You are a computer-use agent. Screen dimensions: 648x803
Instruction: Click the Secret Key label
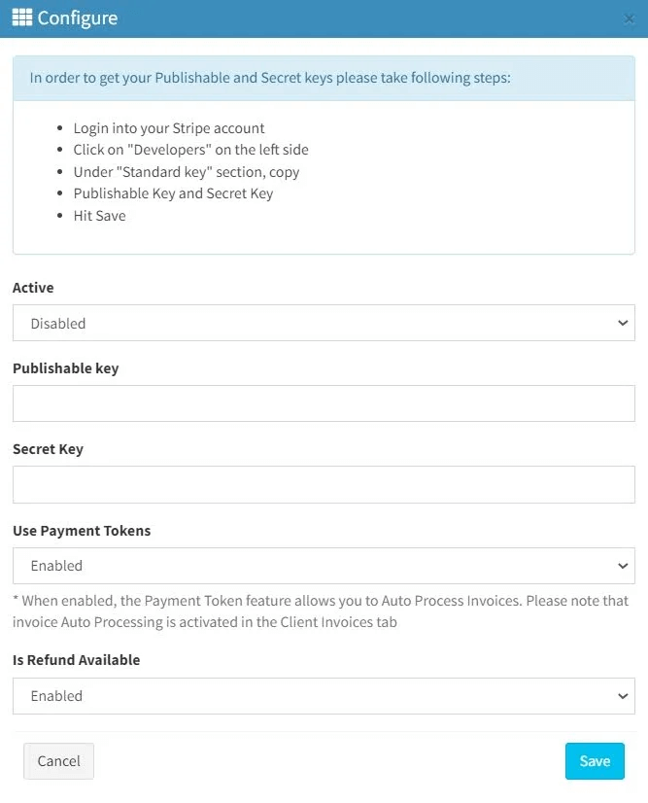pyautogui.click(x=48, y=449)
